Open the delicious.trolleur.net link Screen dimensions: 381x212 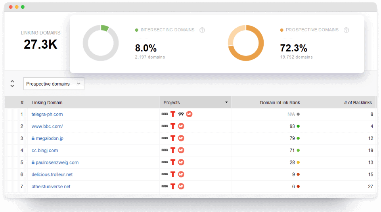(52, 174)
